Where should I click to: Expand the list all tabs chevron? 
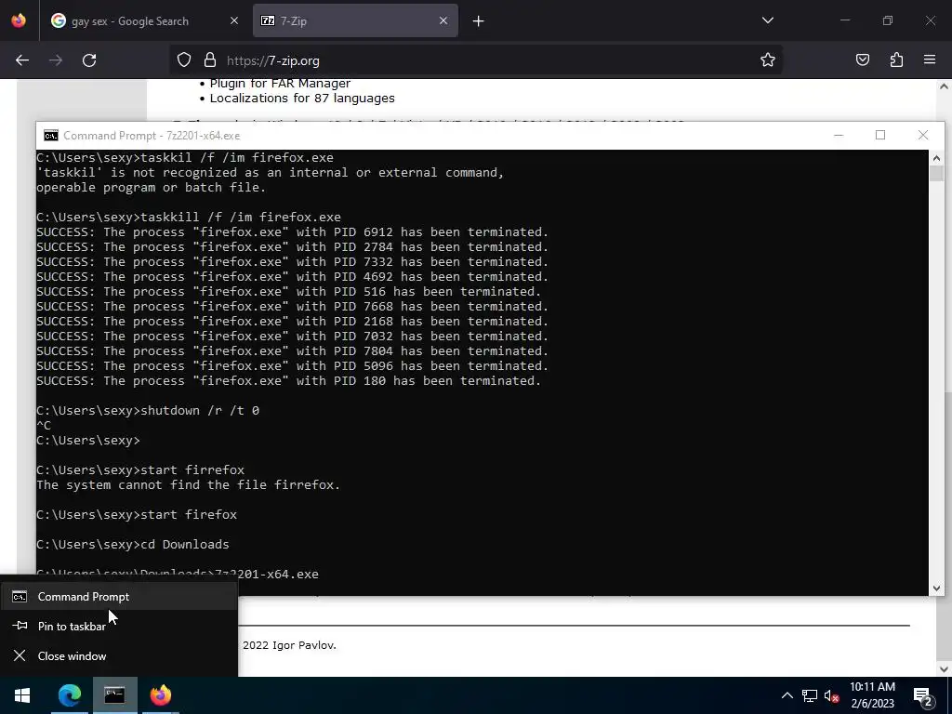click(x=767, y=20)
